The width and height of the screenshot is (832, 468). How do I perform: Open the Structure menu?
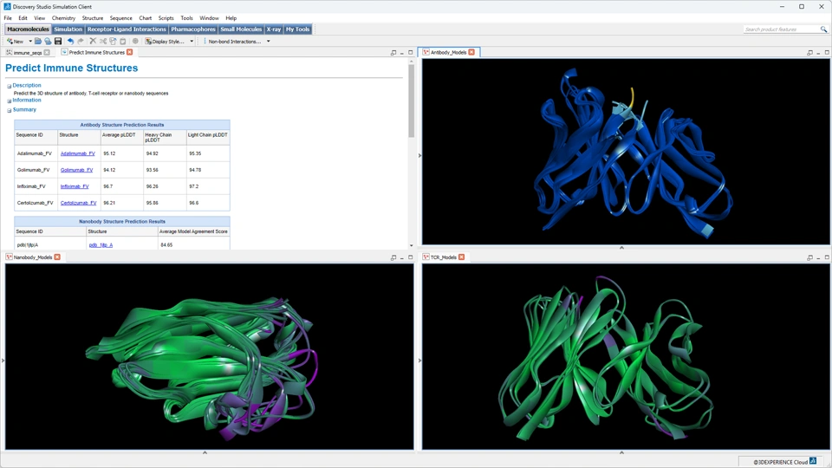point(93,18)
